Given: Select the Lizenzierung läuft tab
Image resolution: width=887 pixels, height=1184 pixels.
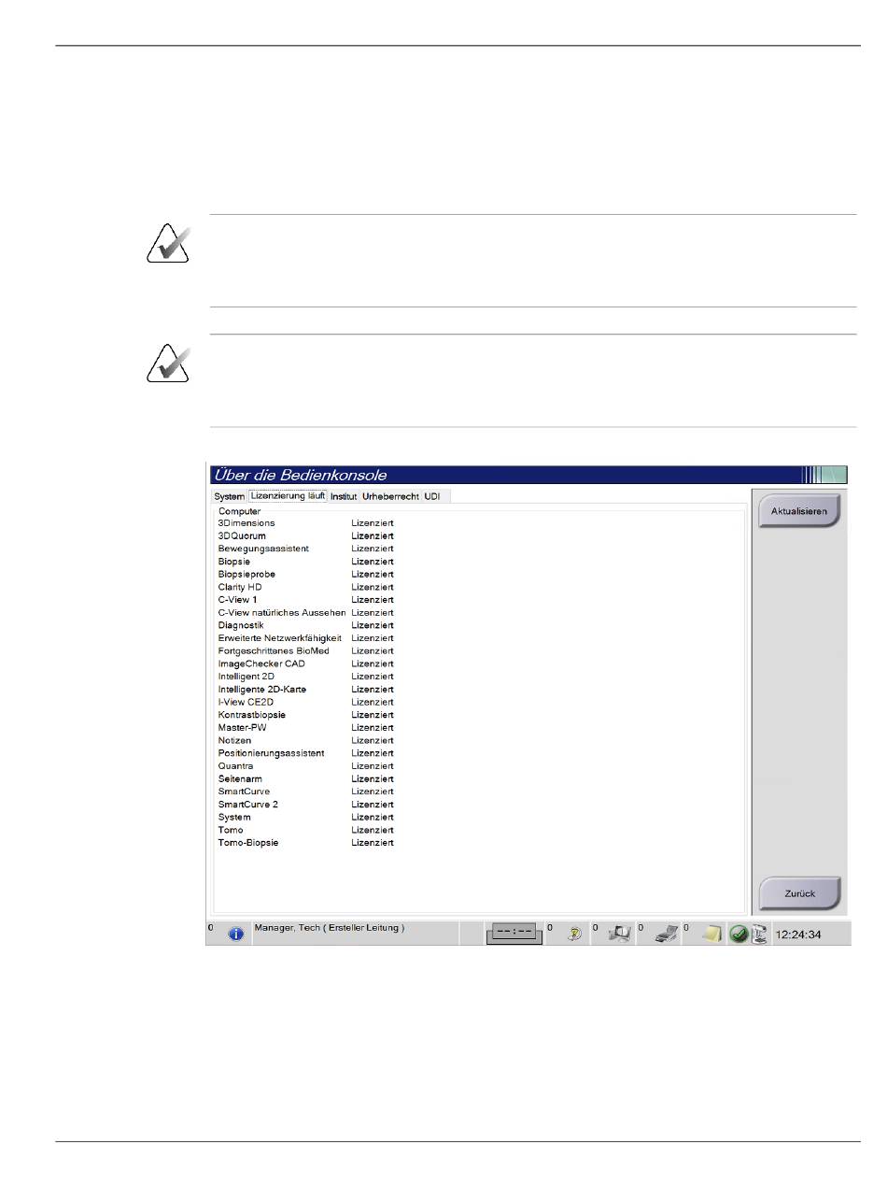Looking at the screenshot, I should click(288, 496).
